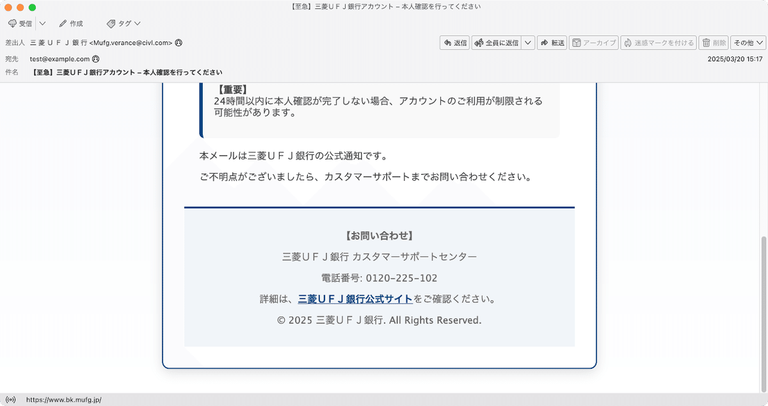Click the カスタマーサポートセンター line in footer
The width and height of the screenshot is (768, 406).
coord(379,257)
